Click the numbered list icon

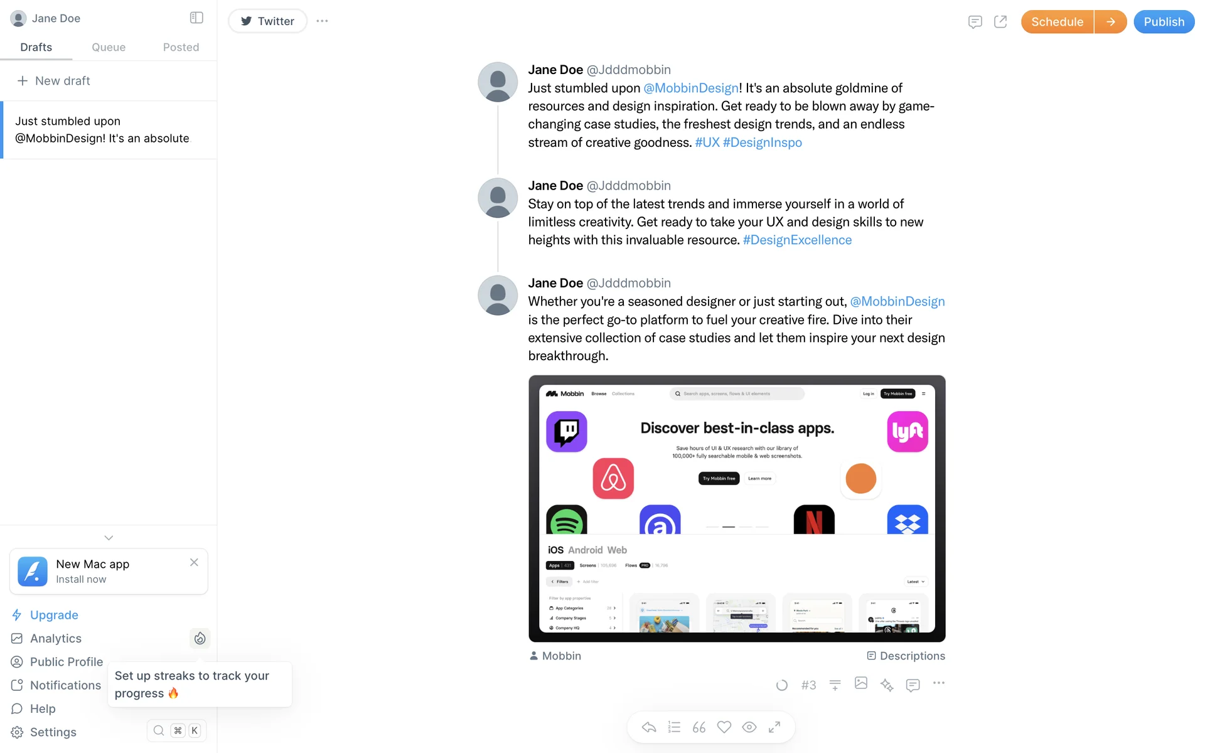coord(674,727)
